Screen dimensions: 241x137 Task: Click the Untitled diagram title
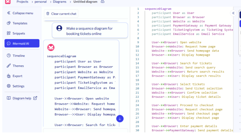click(x=85, y=2)
